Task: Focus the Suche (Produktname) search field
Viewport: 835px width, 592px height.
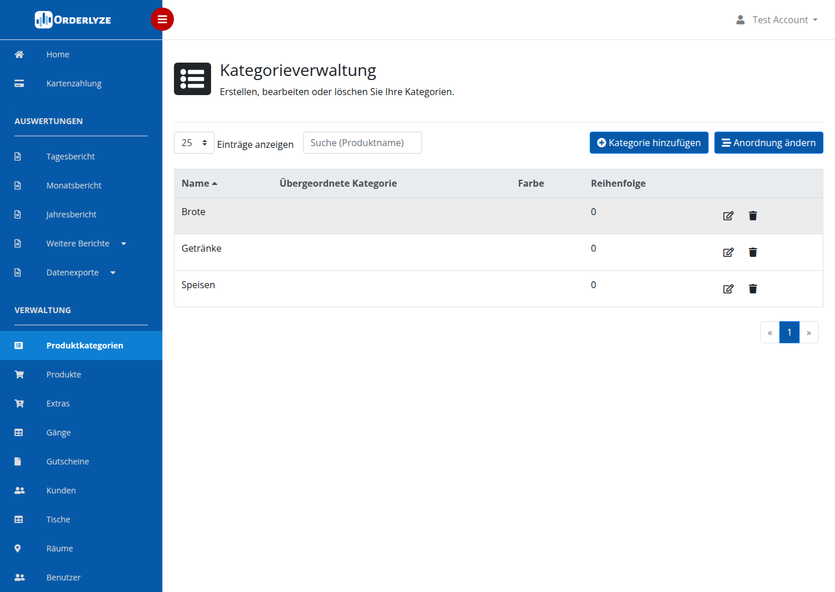Action: coord(362,143)
